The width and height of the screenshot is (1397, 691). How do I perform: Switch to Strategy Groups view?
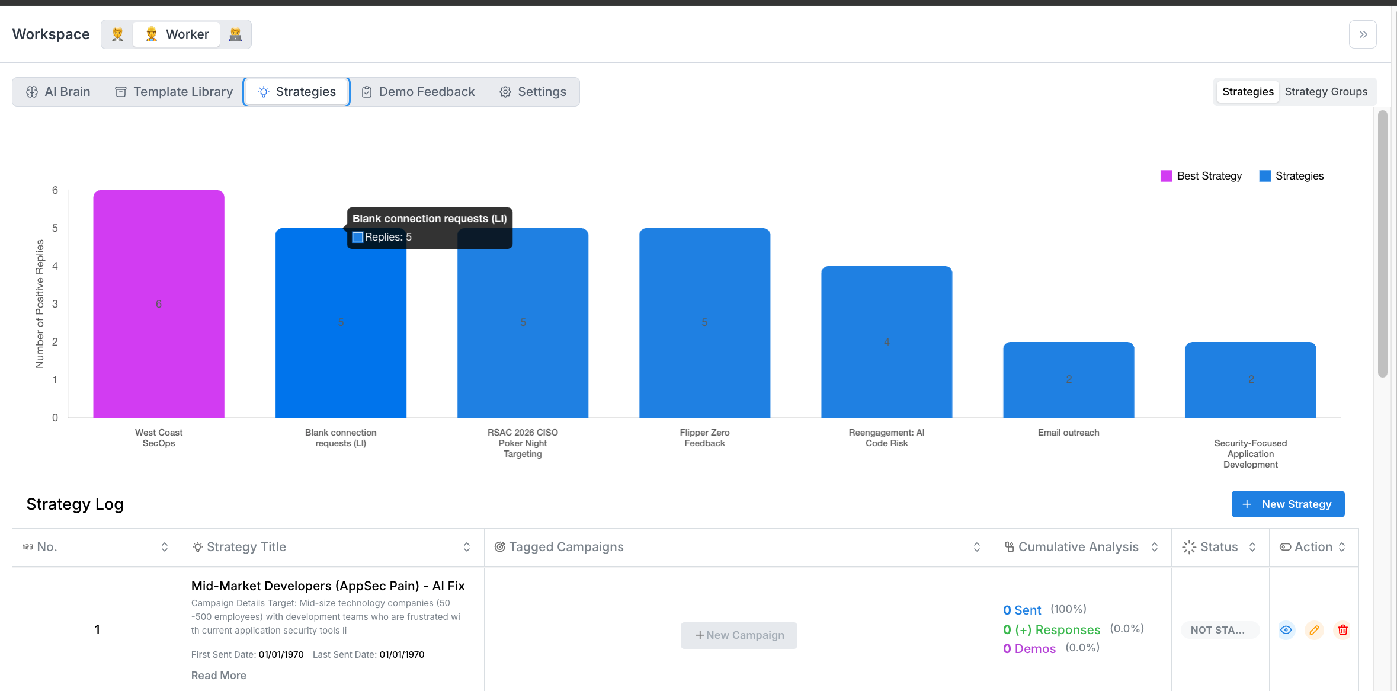[x=1326, y=92]
